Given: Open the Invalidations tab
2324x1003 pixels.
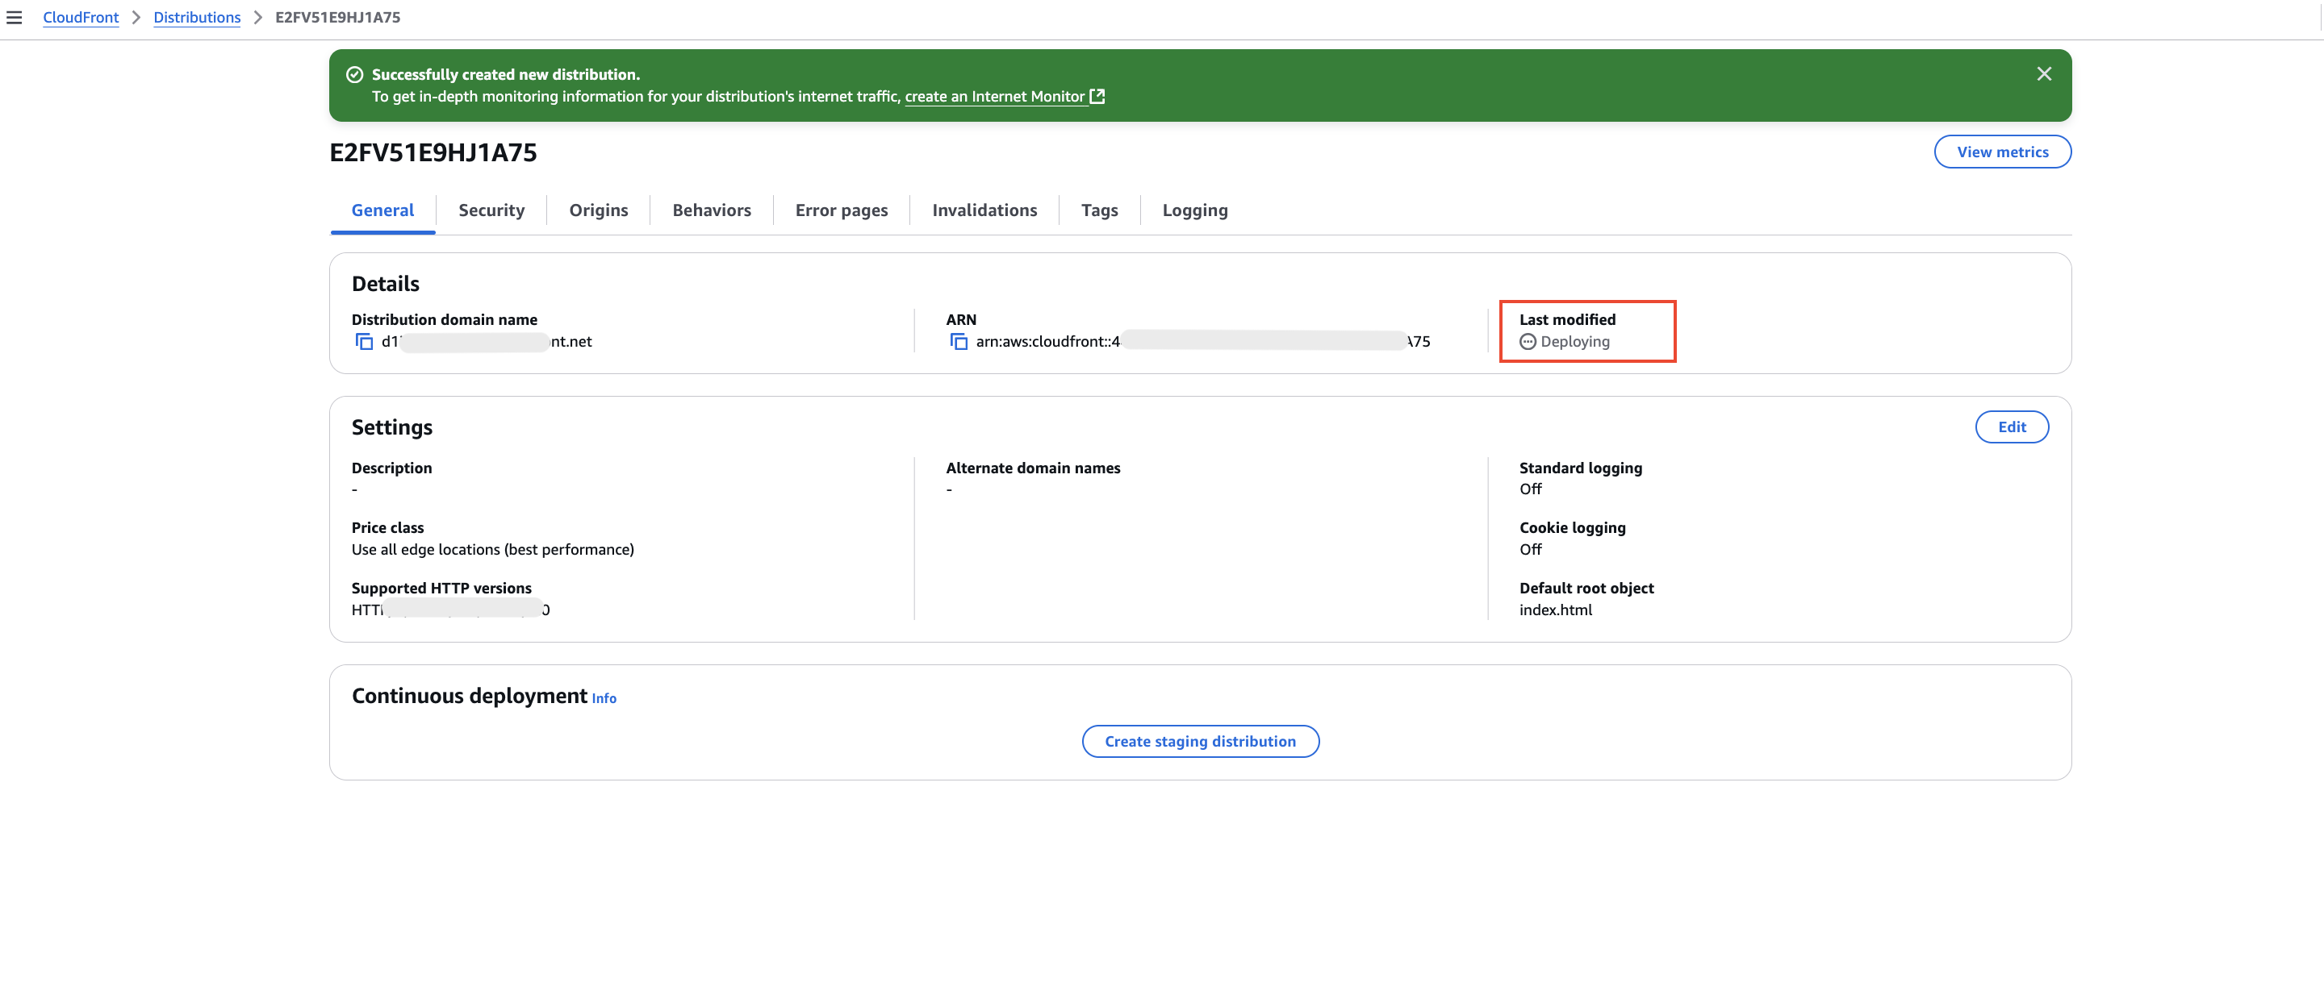Looking at the screenshot, I should pyautogui.click(x=984, y=210).
